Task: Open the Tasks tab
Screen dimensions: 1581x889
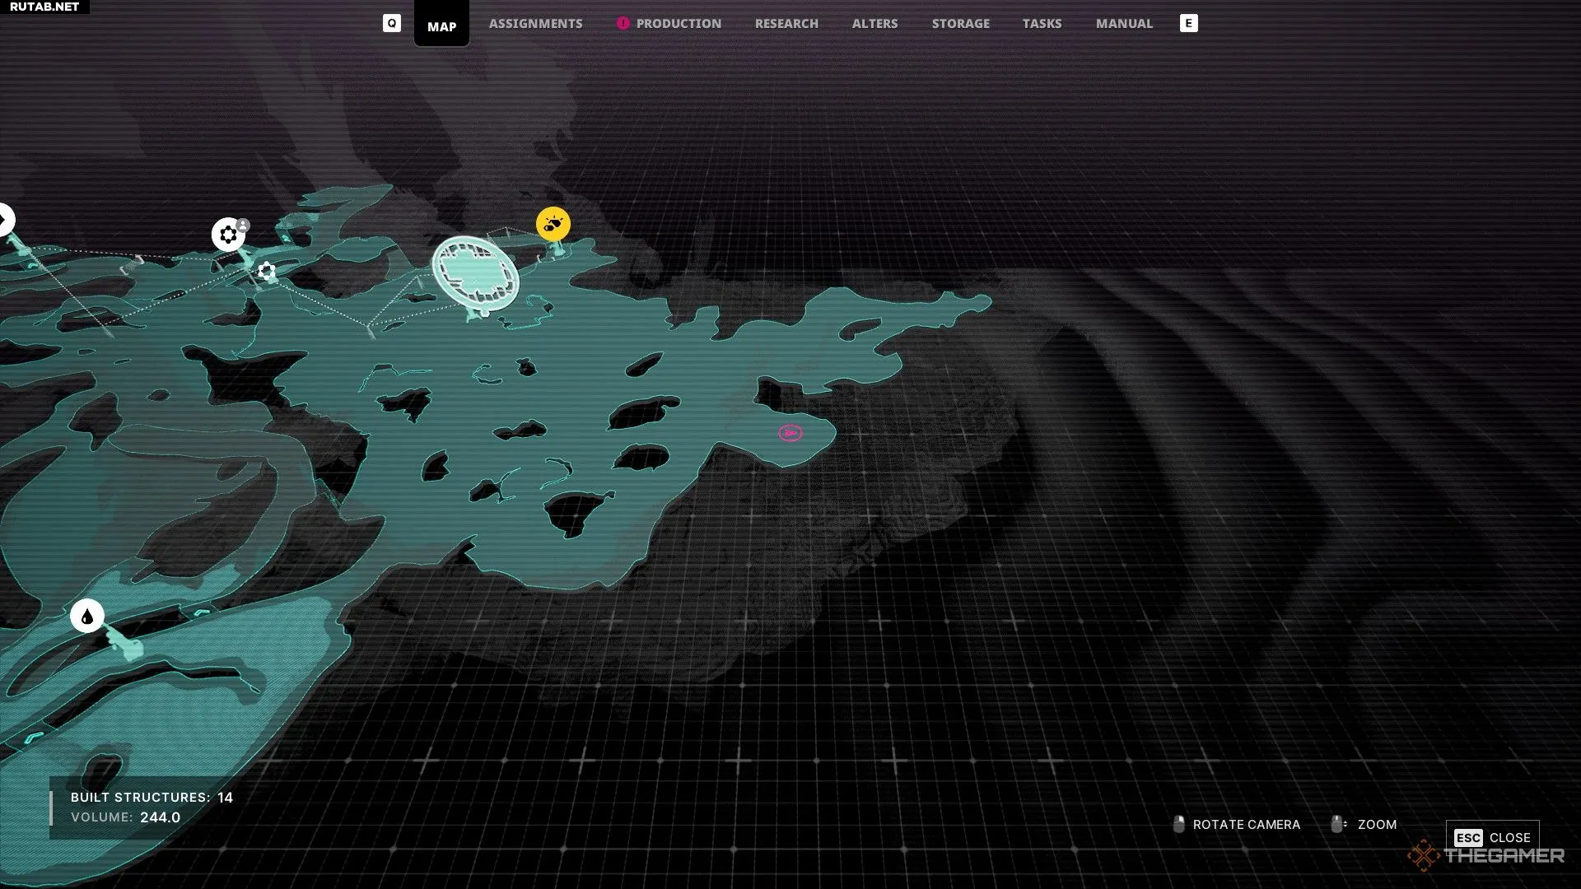Action: (1042, 24)
